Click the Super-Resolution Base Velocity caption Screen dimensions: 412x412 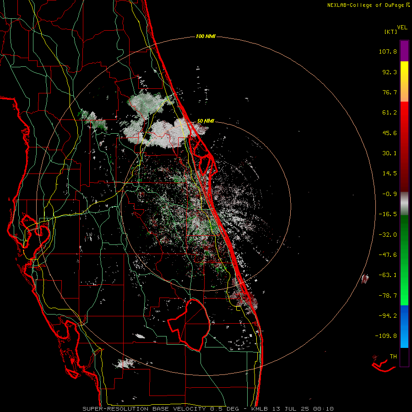[208, 409]
